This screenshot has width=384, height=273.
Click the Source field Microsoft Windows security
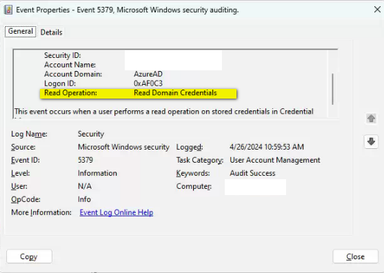[x=123, y=147]
